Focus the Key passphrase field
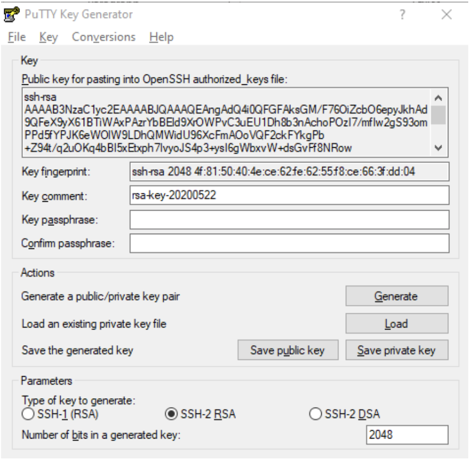 (x=289, y=220)
